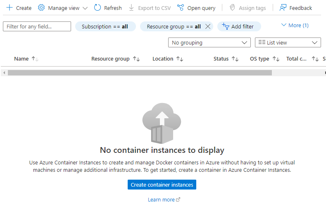Open the List view dropdown
Image resolution: width=326 pixels, height=206 pixels.
(288, 42)
